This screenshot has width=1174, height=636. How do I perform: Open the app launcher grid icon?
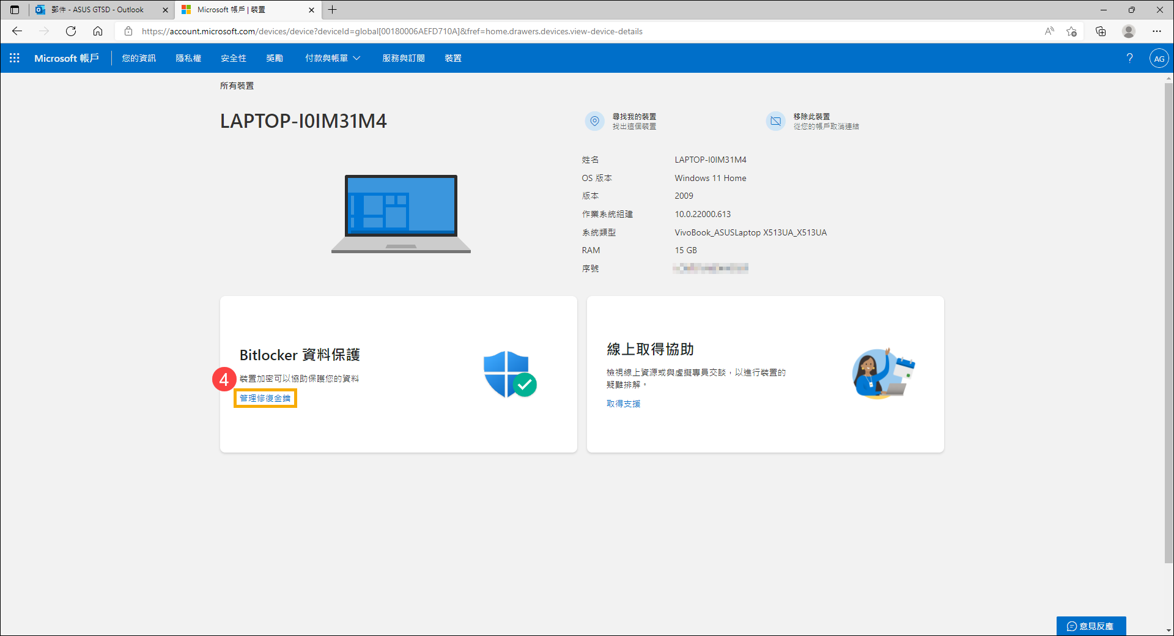point(15,58)
